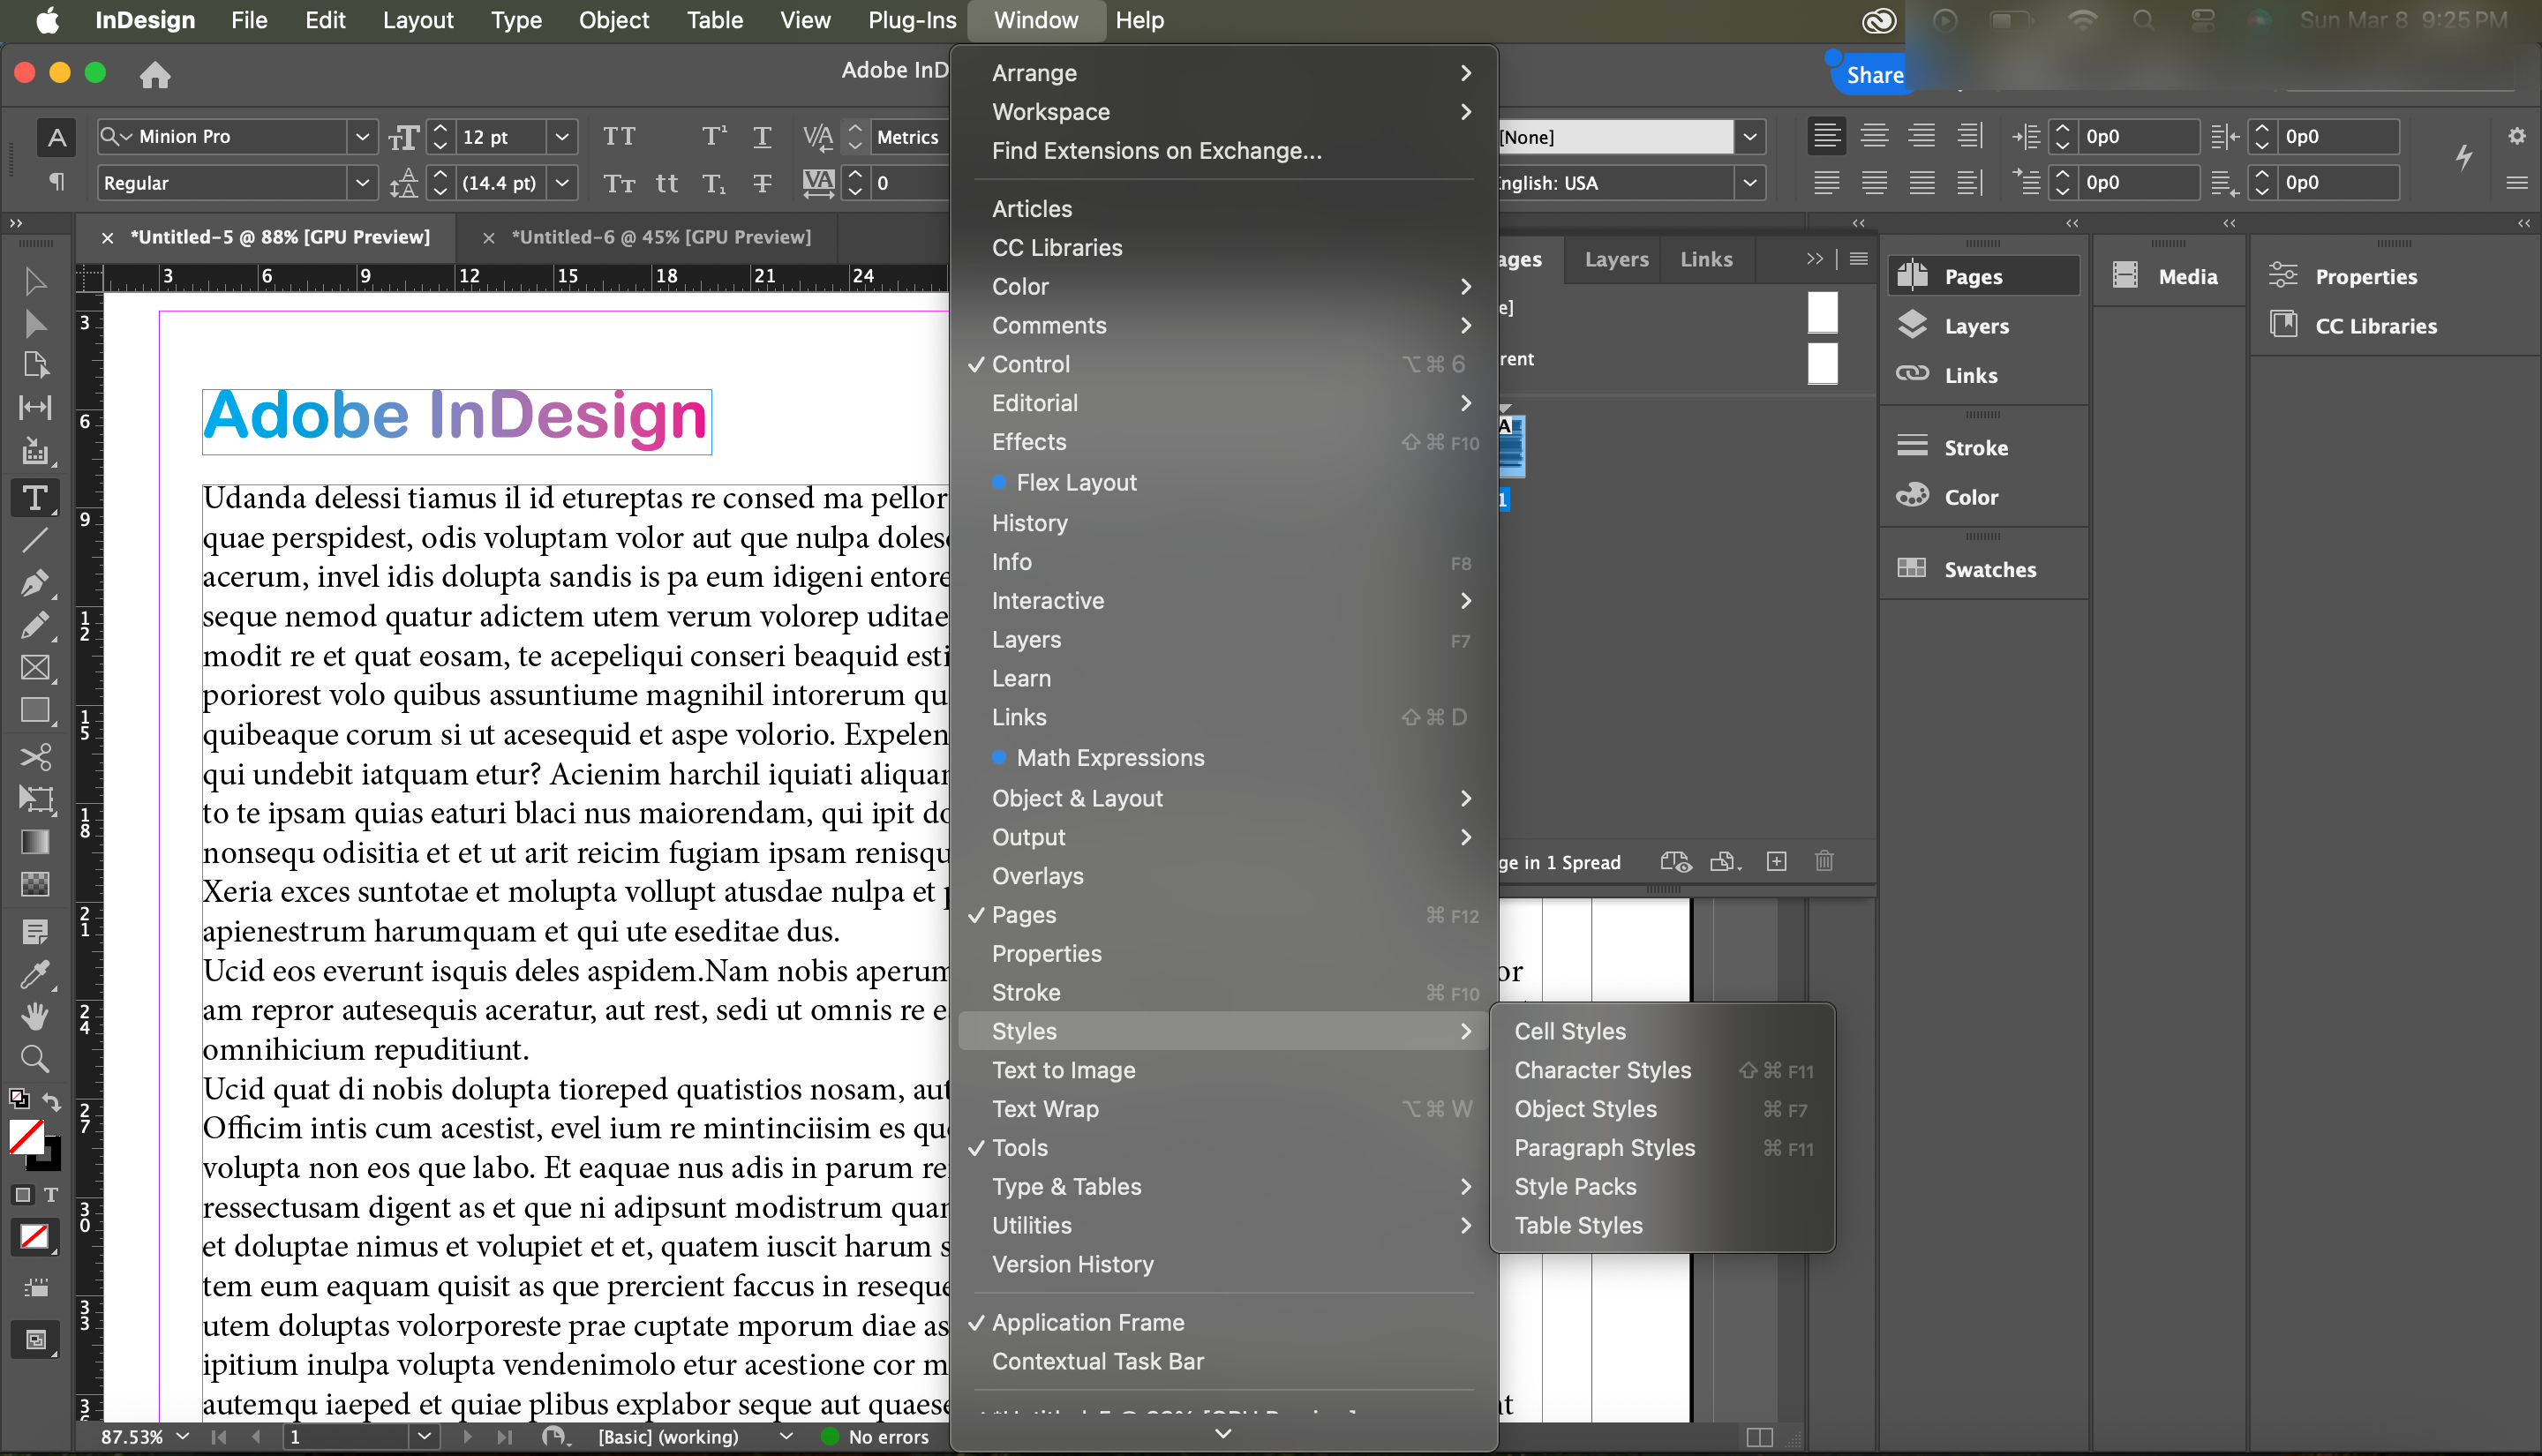Expand the font size 12 pt dropdown

(562, 137)
